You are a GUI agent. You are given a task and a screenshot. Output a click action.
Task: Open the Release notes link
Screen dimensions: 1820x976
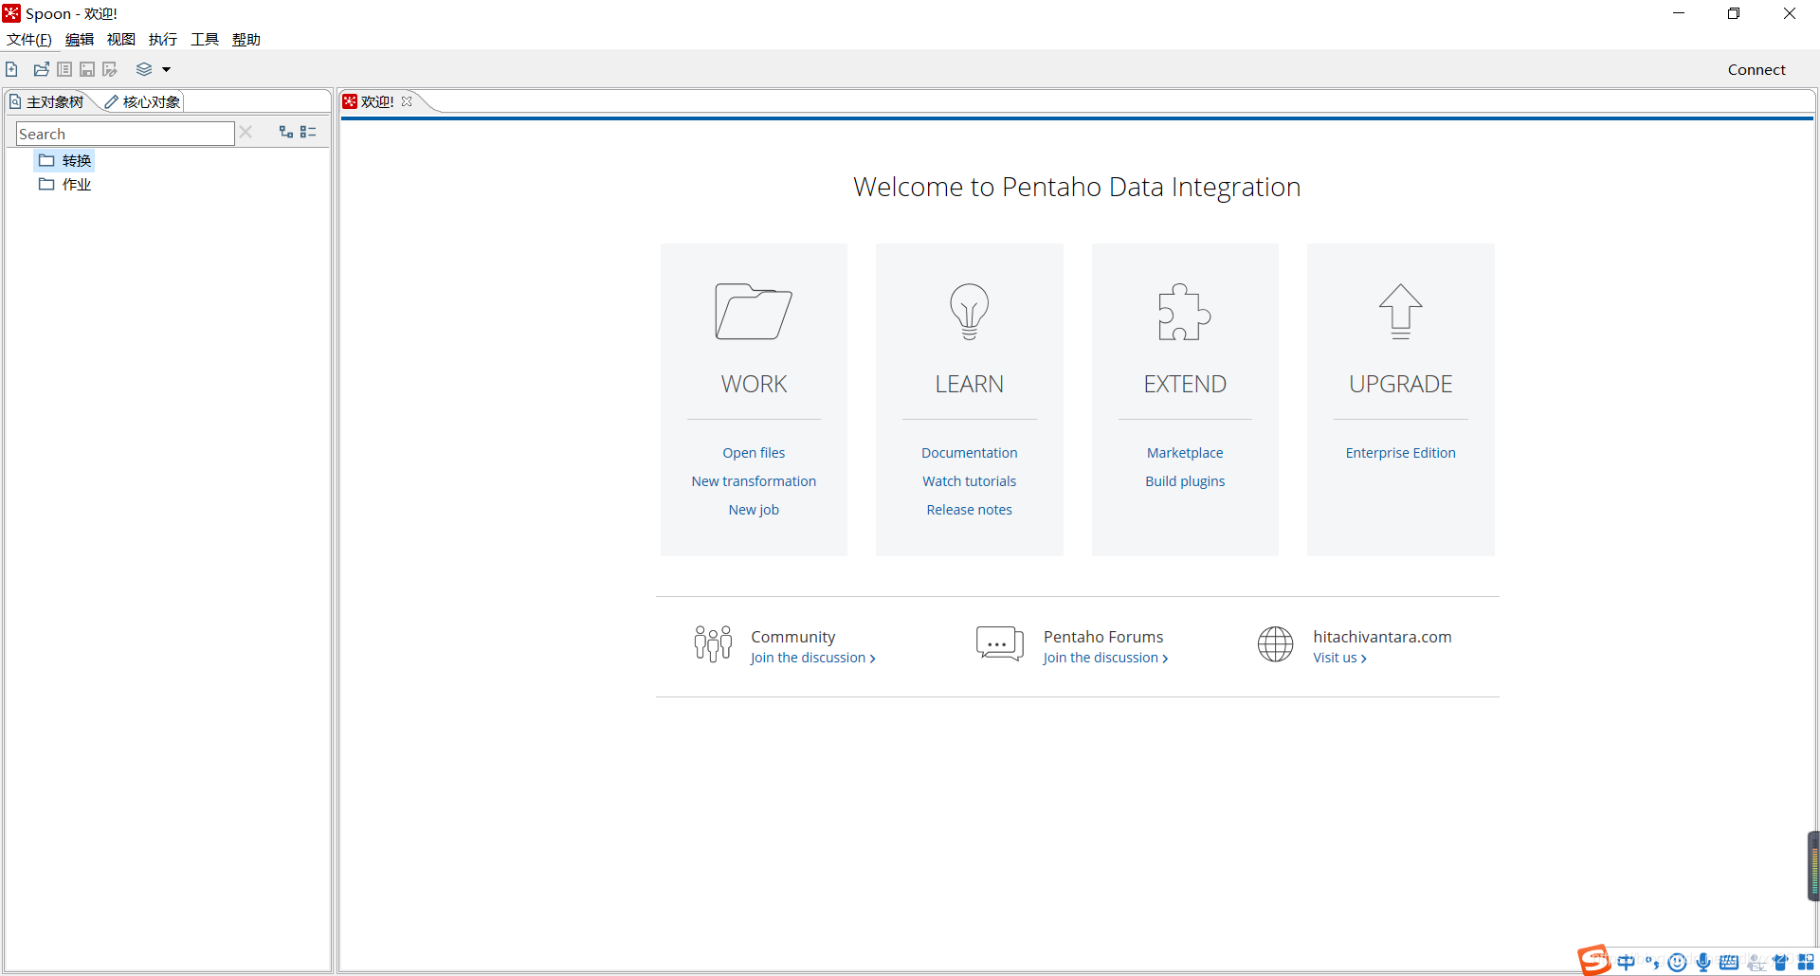click(x=969, y=510)
